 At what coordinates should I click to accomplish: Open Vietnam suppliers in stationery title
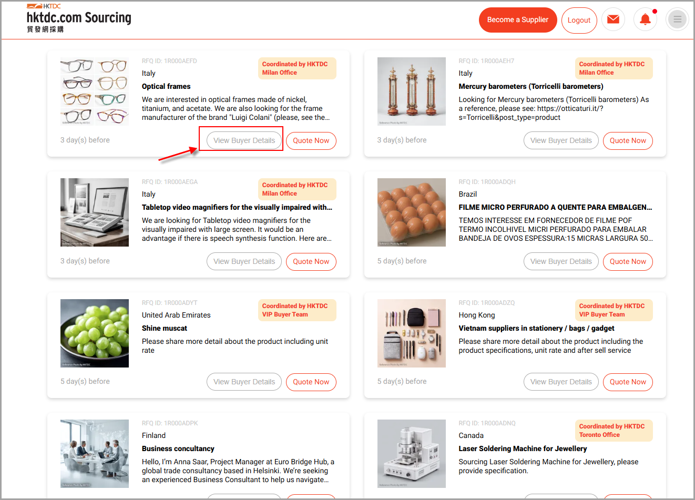(536, 328)
